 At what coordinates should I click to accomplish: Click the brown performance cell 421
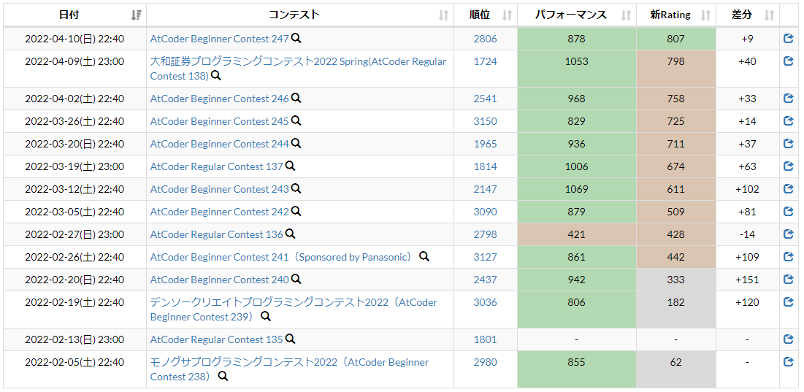point(577,234)
